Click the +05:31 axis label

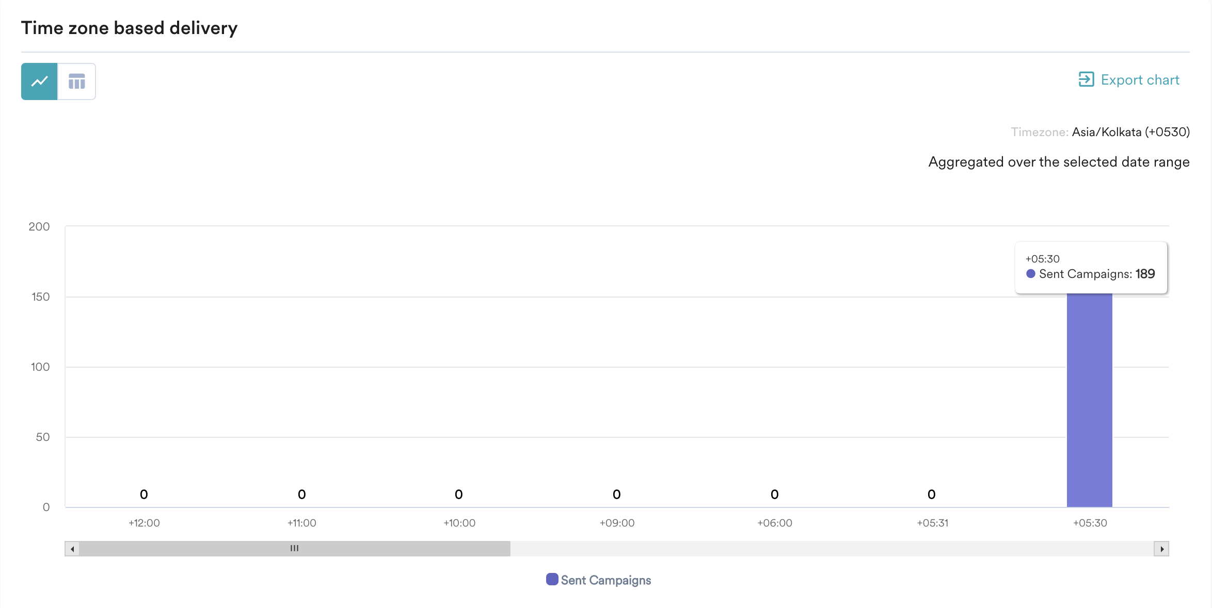click(x=932, y=523)
